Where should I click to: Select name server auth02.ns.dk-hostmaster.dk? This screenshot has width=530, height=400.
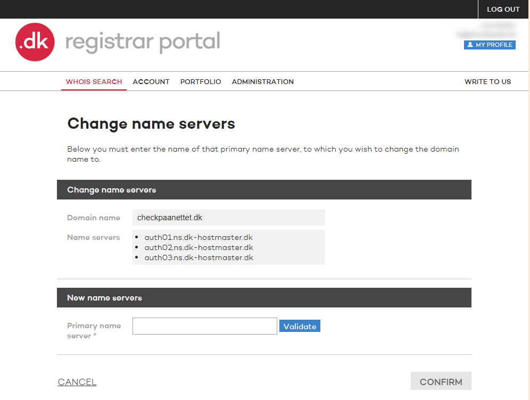[198, 247]
